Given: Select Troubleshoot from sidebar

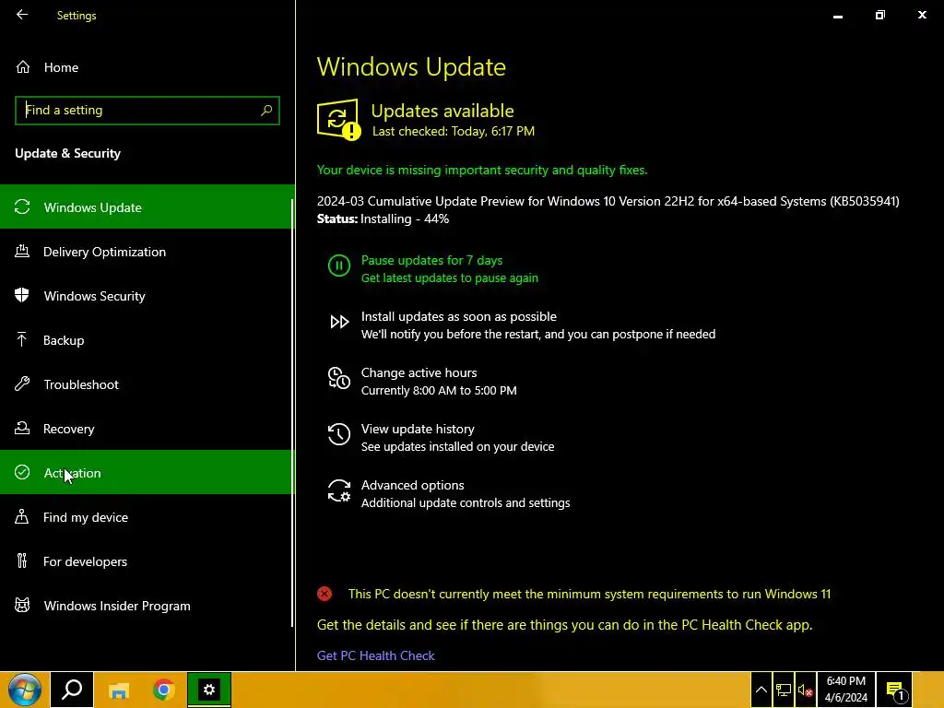Looking at the screenshot, I should (x=146, y=384).
